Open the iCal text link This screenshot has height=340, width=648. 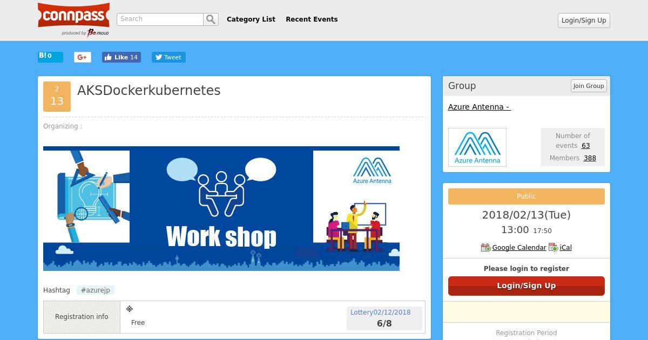(x=566, y=248)
